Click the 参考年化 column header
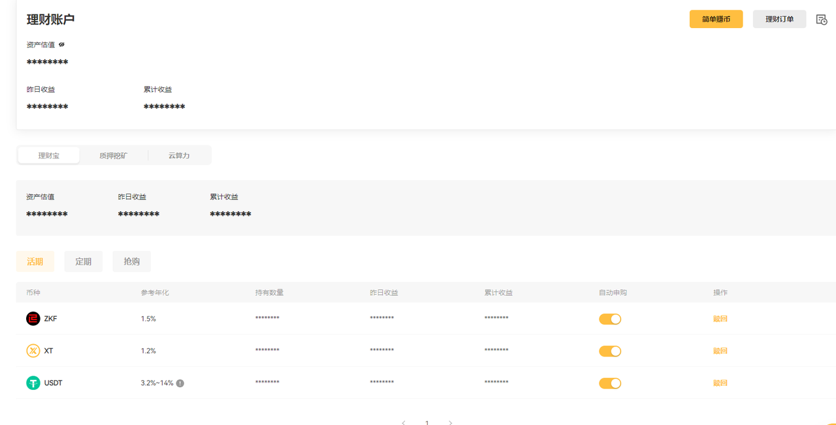The height and width of the screenshot is (425, 836). [155, 293]
